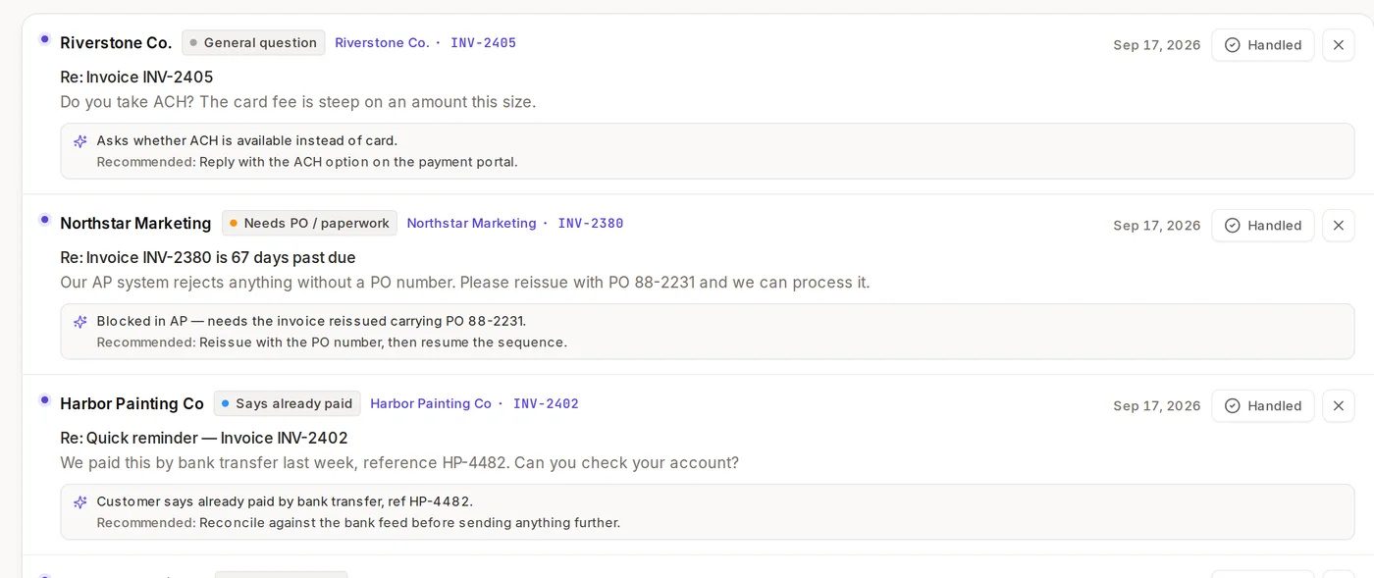
Task: Dismiss the Harbor Painting Co message with X
Action: (1339, 406)
